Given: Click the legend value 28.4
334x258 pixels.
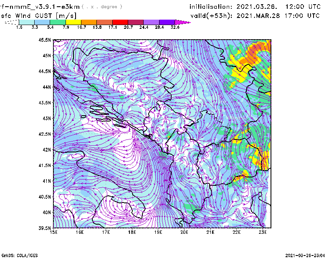Looking at the screenshot, I should pos(159,27).
